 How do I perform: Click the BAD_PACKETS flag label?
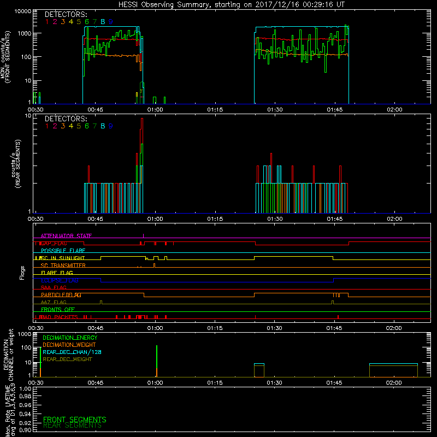pyautogui.click(x=60, y=317)
